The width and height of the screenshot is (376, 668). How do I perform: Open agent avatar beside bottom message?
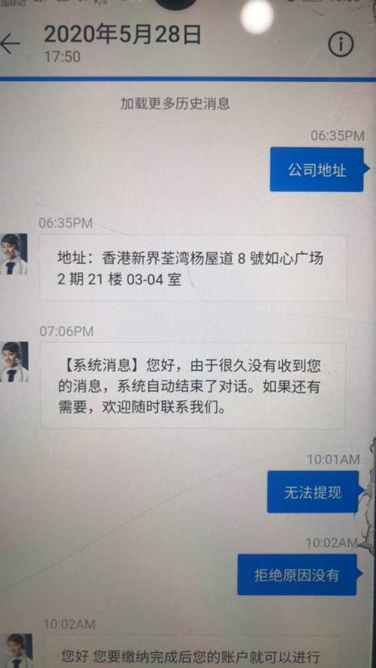click(16, 650)
